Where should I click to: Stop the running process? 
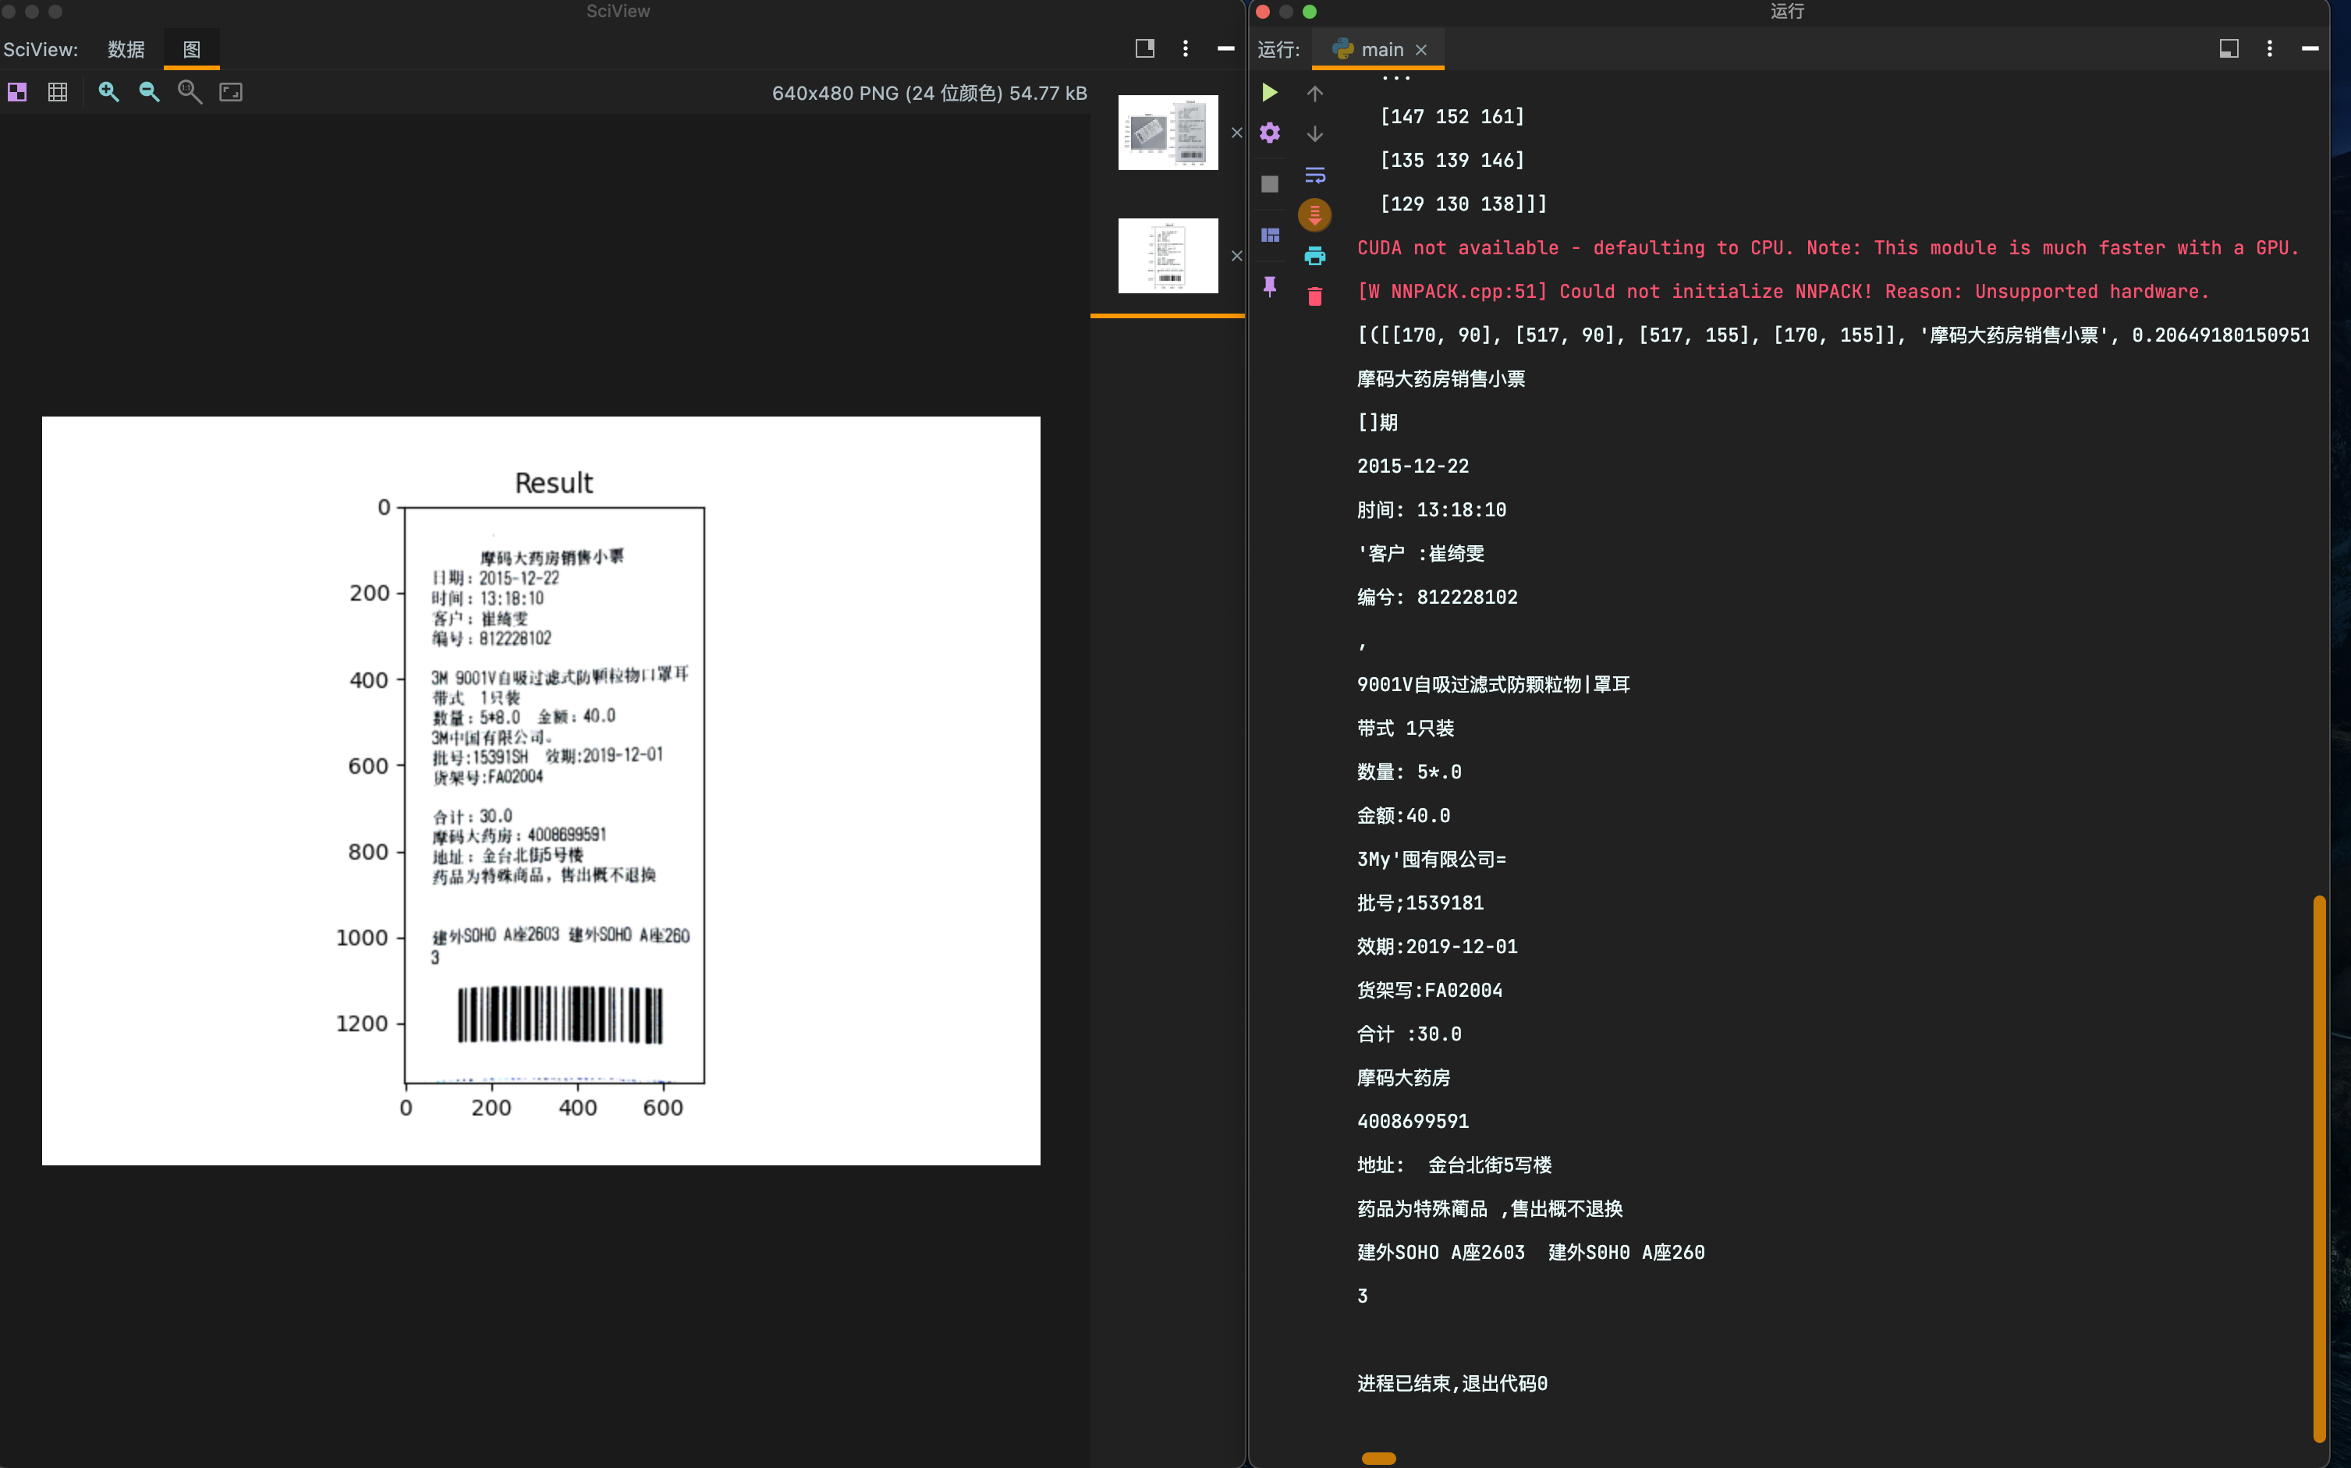[1270, 183]
